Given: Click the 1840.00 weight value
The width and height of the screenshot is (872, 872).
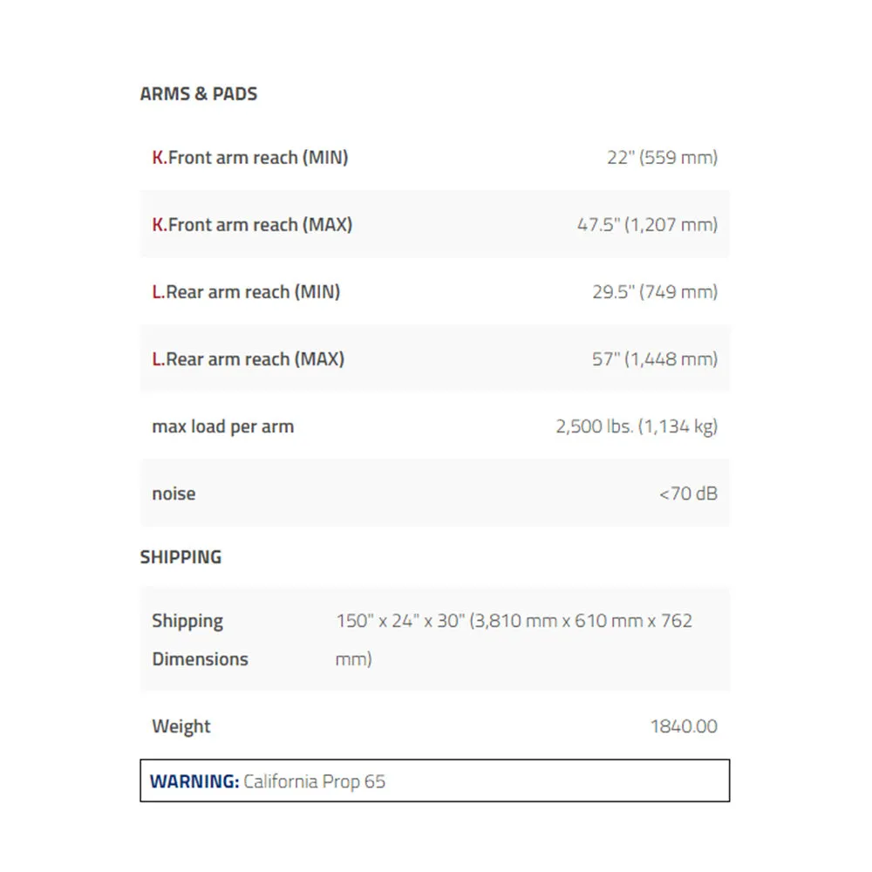Looking at the screenshot, I should 684,726.
